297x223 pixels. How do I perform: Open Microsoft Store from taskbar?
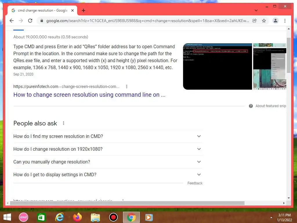(41, 217)
